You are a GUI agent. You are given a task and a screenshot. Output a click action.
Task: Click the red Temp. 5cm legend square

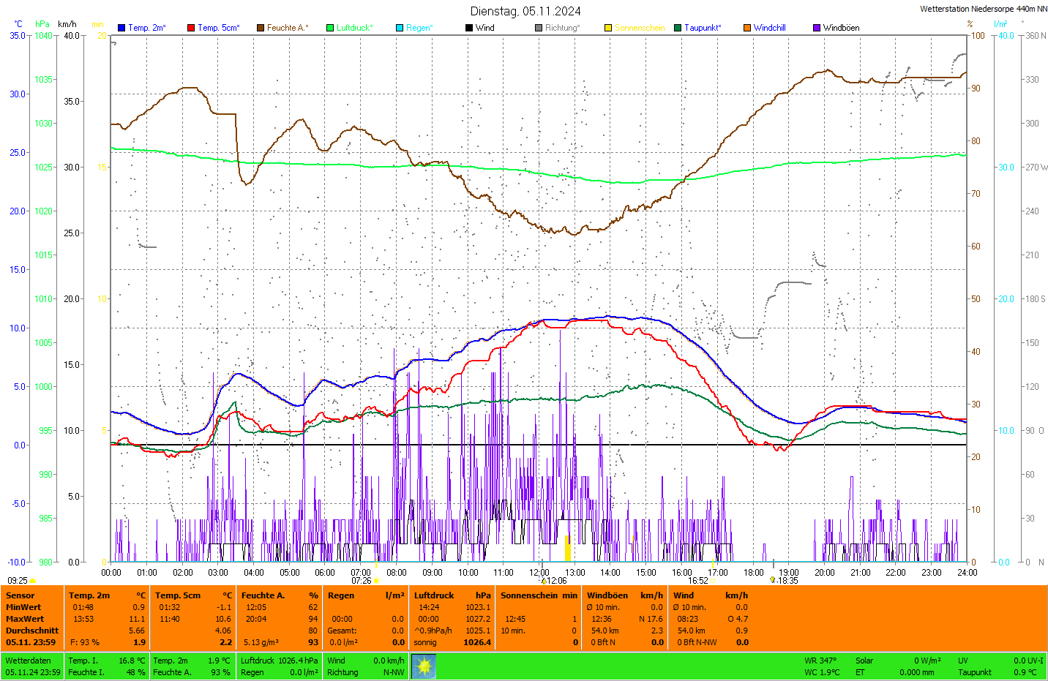coord(191,28)
